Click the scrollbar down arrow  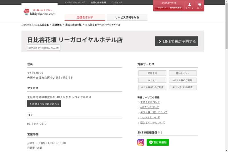click(x=227, y=151)
